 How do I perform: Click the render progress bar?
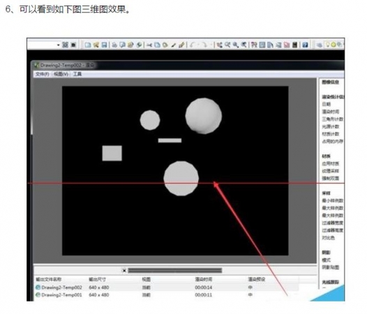(175, 271)
